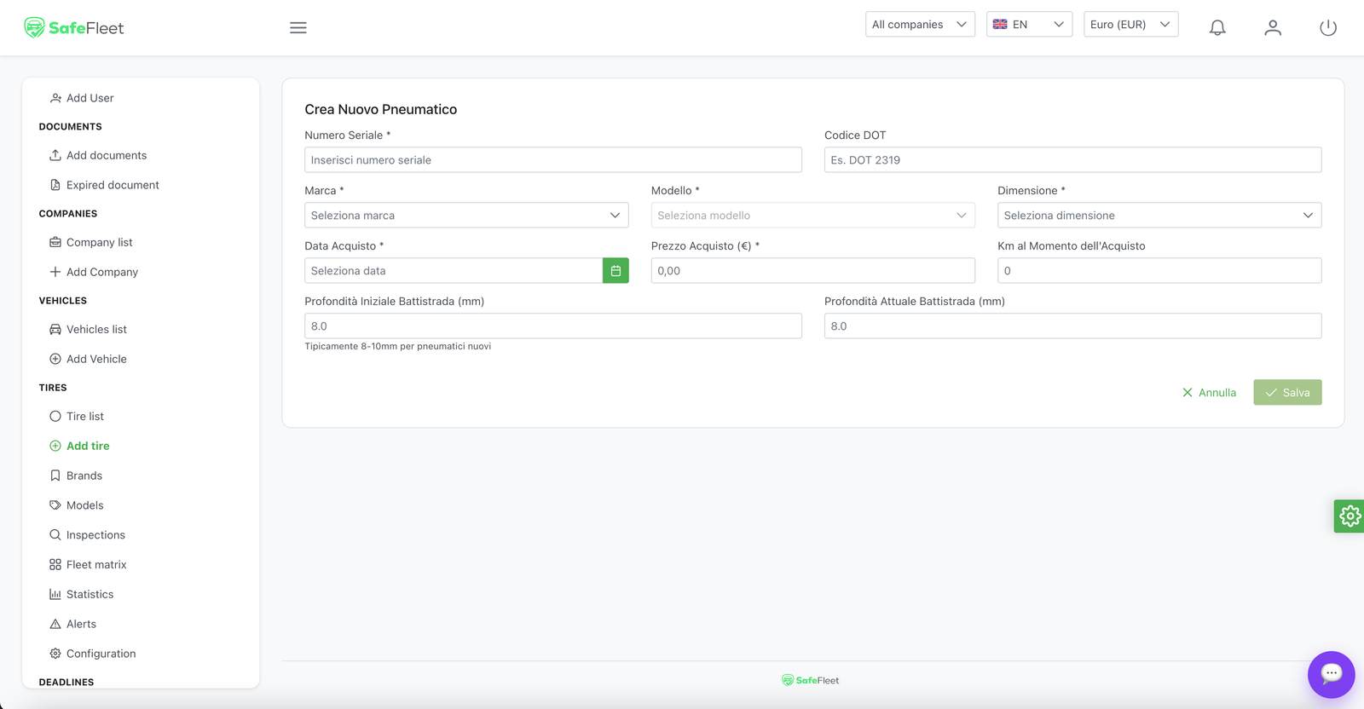Open the notifications bell
The image size is (1364, 709).
[x=1217, y=28]
